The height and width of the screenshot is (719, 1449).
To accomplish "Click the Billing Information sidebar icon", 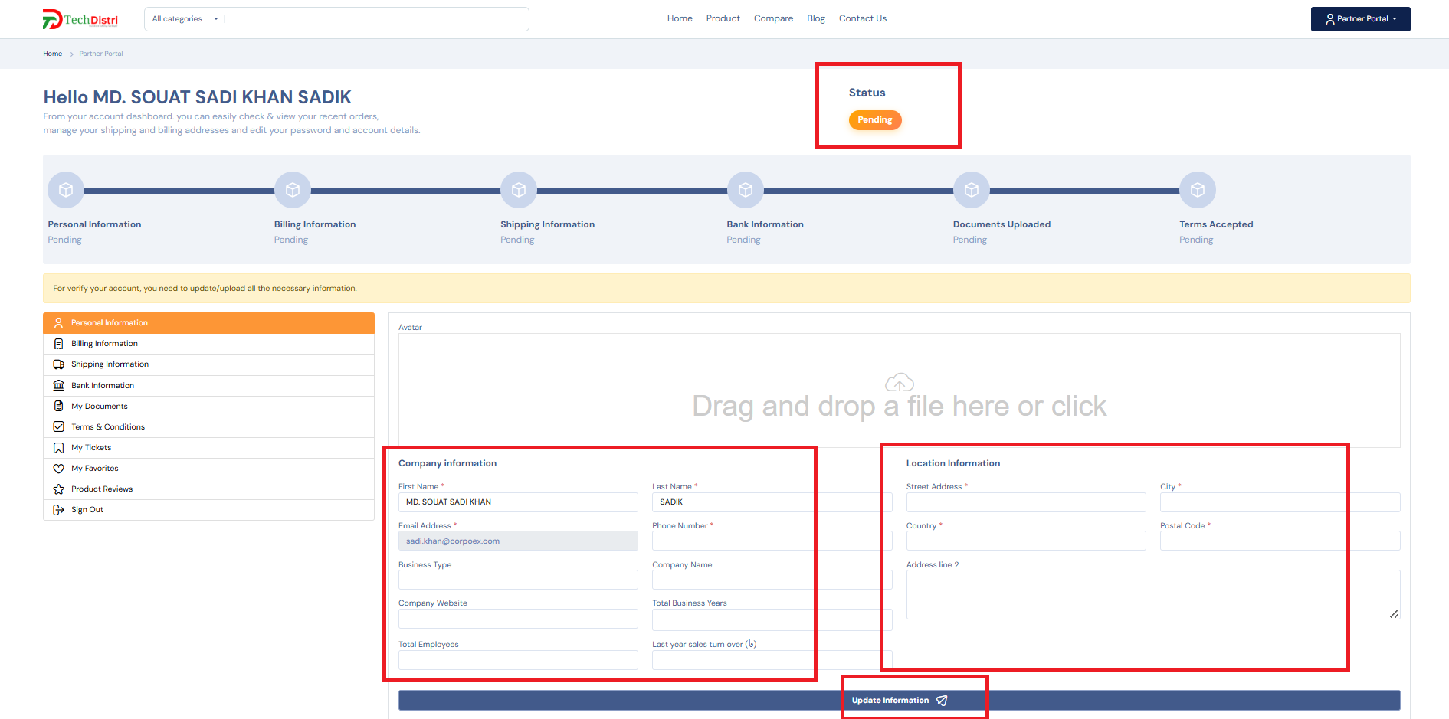I will point(59,344).
